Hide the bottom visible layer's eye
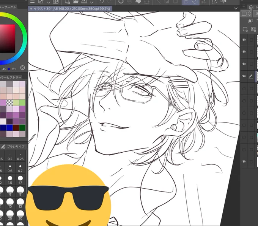Image resolution: width=258 pixels, height=226 pixels. click(x=244, y=162)
